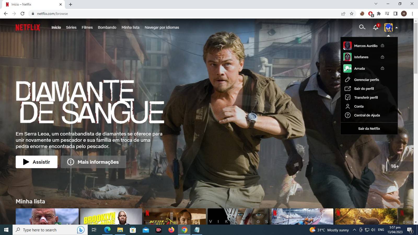Open the Séries navigation tab

point(71,27)
